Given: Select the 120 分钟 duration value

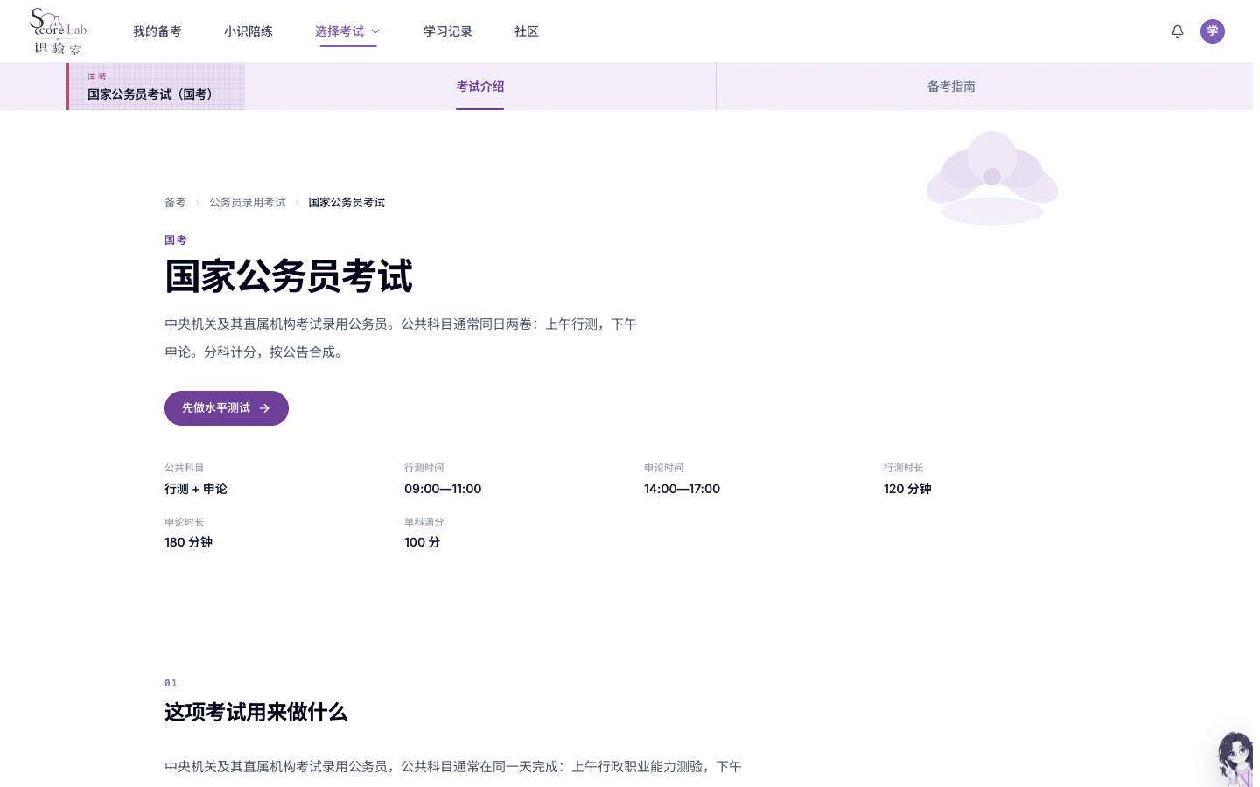Looking at the screenshot, I should pos(907,489).
